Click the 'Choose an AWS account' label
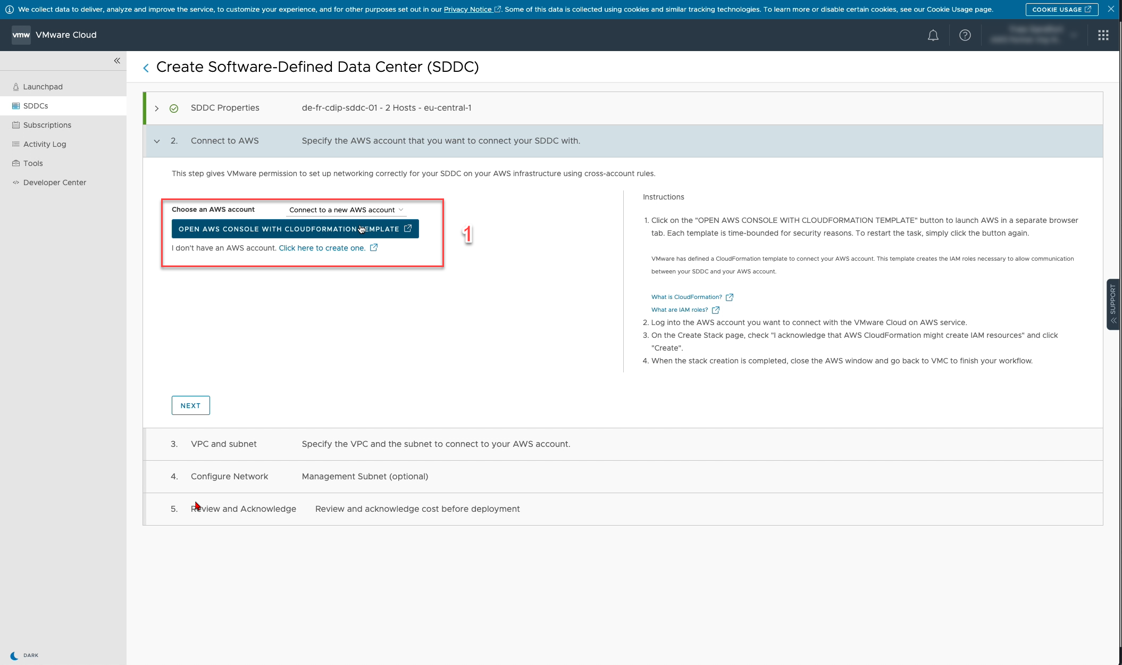1122x665 pixels. coord(213,210)
